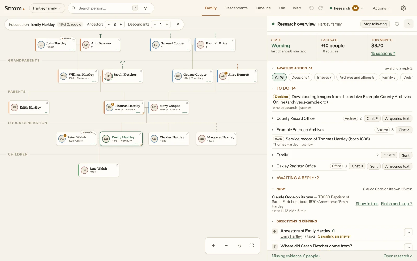
Task: Reset the tree view rotation icon
Action: (239, 246)
